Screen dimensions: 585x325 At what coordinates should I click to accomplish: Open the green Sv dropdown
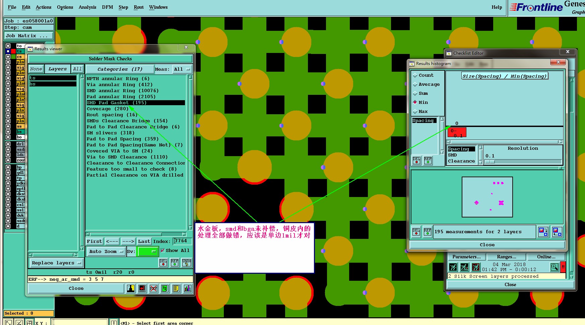tap(147, 251)
